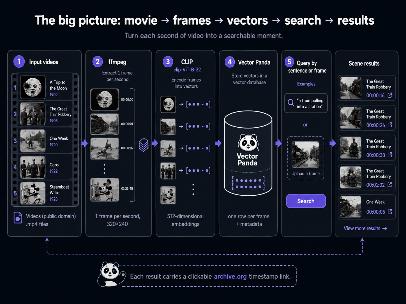Click the Upload a frame drop zone

(x=306, y=158)
